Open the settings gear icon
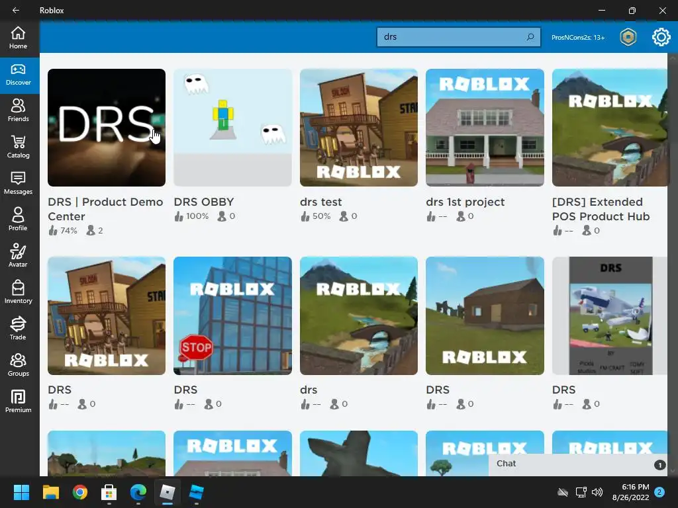The height and width of the screenshot is (508, 678). (661, 37)
